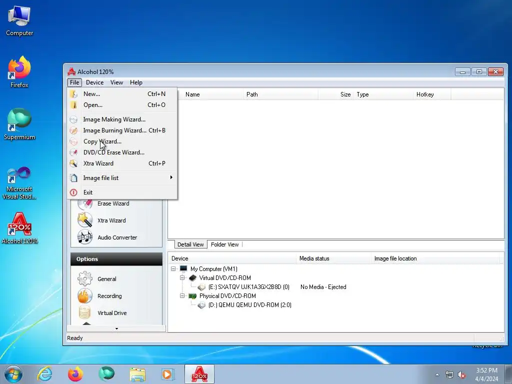
Task: Click the red Exit power icon
Action: [x=73, y=192]
